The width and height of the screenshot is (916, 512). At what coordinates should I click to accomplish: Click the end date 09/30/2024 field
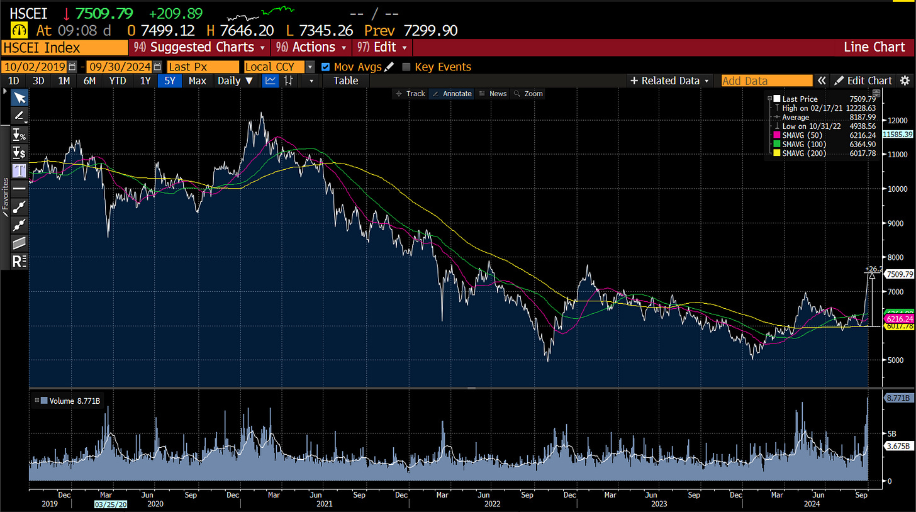pos(120,67)
